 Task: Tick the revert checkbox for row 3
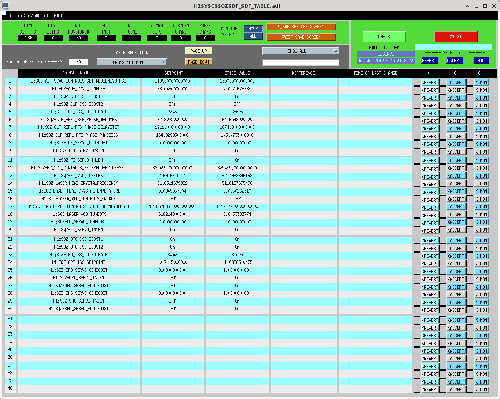point(417,98)
